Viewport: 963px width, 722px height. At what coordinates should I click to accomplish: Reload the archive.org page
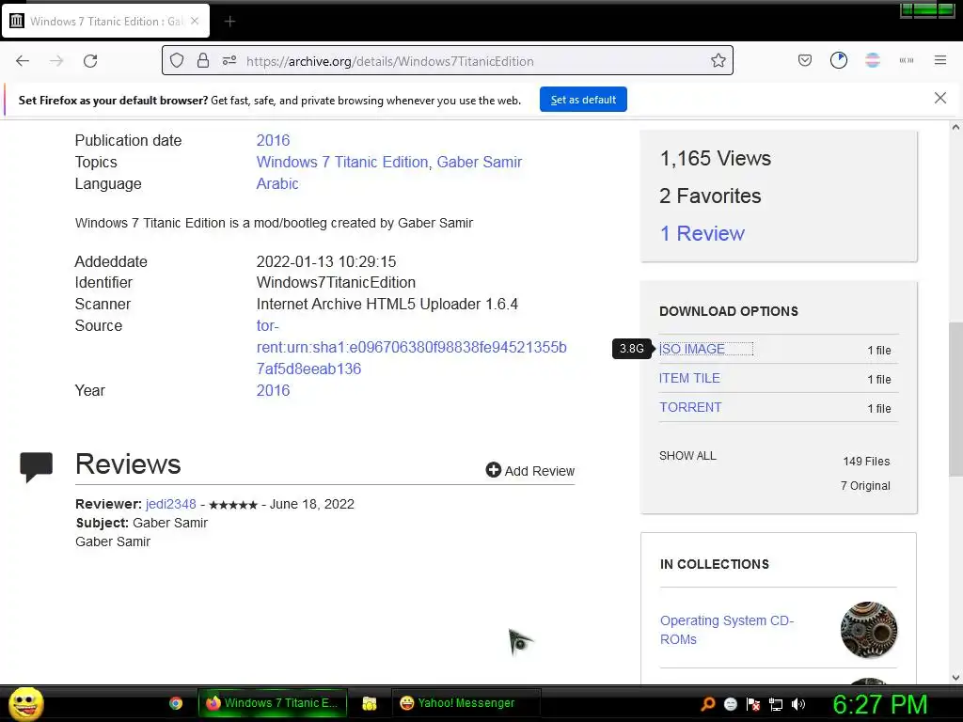(x=90, y=61)
